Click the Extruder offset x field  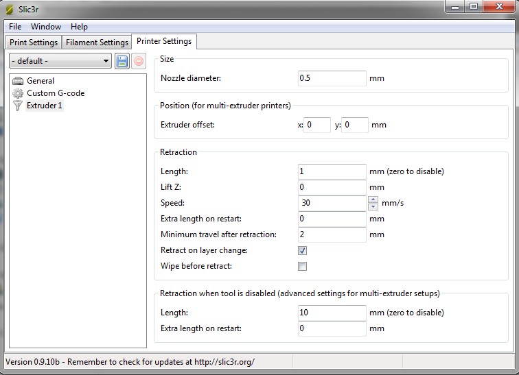pyautogui.click(x=317, y=125)
